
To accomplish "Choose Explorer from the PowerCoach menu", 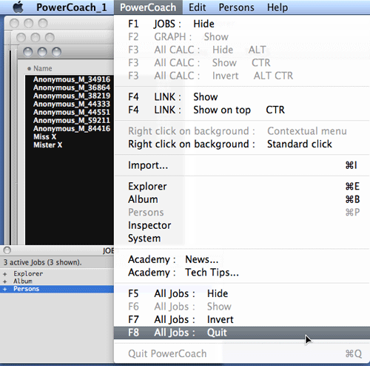I will click(242, 187).
